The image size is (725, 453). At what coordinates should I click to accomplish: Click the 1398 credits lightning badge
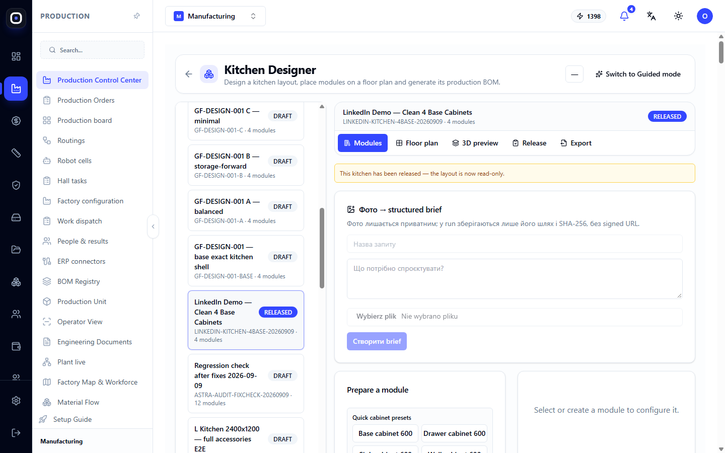click(x=589, y=16)
